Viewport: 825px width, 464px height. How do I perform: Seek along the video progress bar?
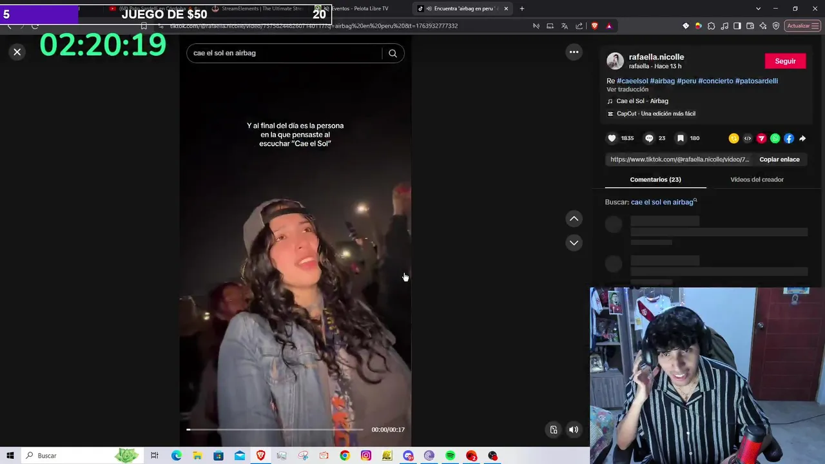pos(275,429)
